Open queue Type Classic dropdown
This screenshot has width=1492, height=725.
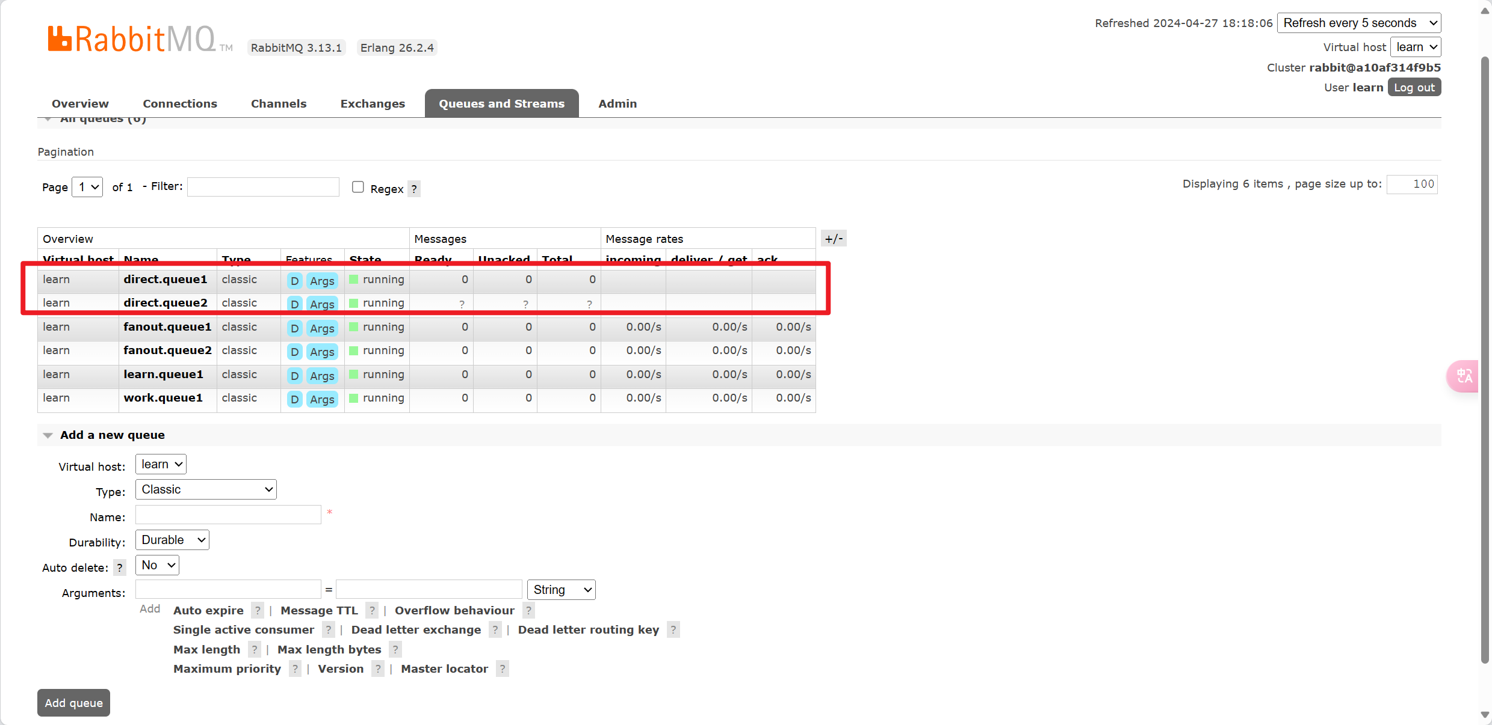206,489
